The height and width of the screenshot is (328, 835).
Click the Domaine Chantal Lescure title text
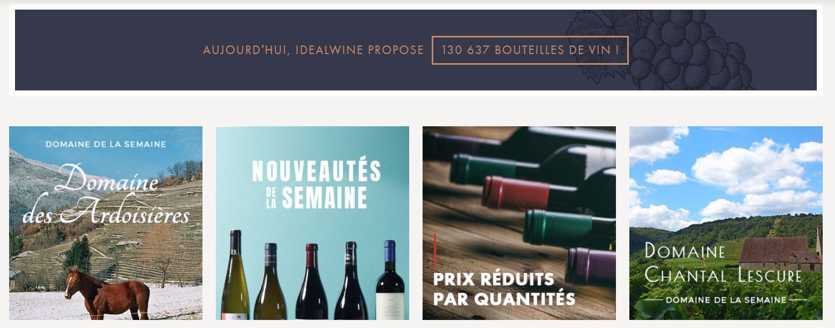click(723, 263)
